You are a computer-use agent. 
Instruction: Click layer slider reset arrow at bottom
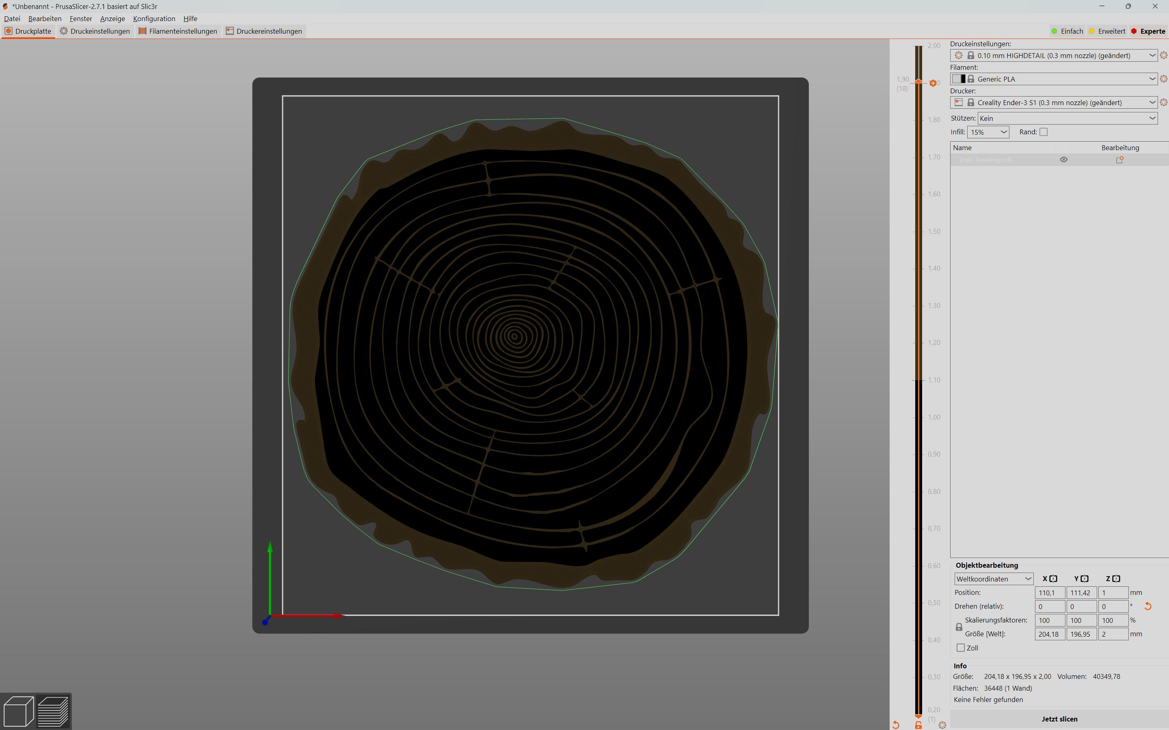(x=896, y=725)
